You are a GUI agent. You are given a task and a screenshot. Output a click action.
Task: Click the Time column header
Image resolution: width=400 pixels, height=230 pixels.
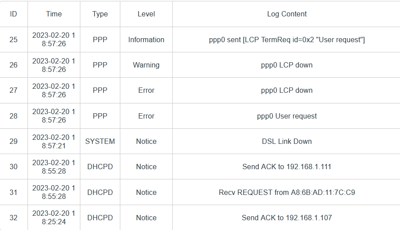54,14
